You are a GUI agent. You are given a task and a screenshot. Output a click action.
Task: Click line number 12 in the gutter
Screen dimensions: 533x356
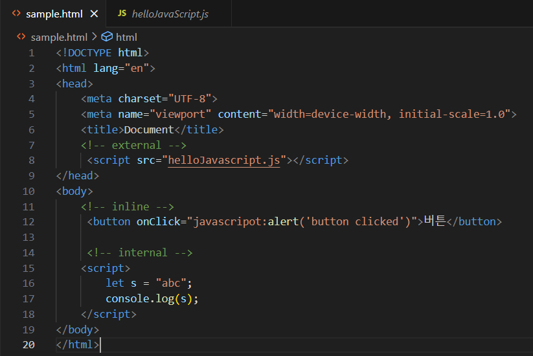pyautogui.click(x=28, y=222)
